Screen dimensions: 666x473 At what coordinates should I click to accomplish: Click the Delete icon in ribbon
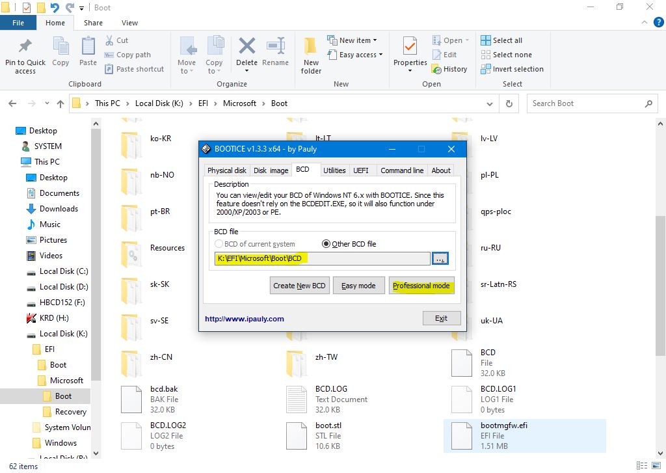coord(246,47)
